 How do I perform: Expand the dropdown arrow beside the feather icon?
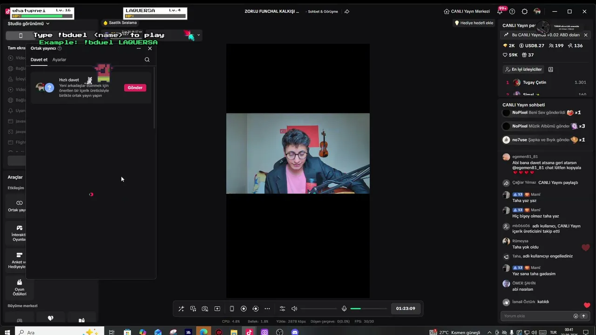click(x=198, y=35)
